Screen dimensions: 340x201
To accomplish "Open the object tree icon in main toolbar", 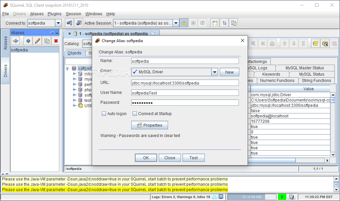I will [x=224, y=23].
